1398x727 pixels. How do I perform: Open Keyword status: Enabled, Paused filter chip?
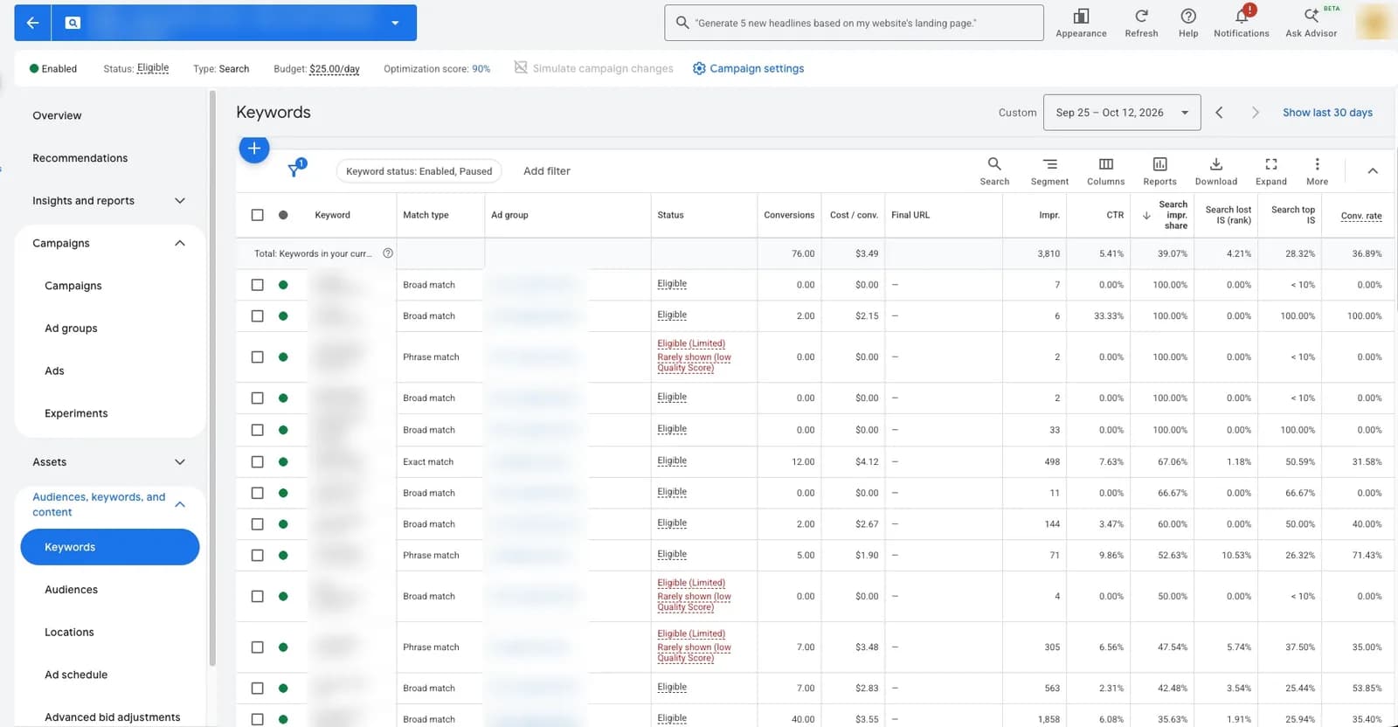(419, 171)
